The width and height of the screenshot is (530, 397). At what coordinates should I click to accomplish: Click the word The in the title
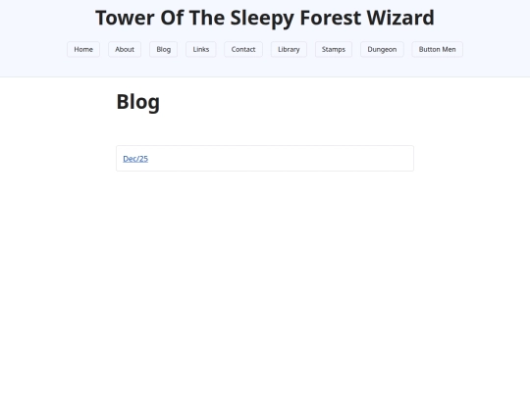(207, 18)
